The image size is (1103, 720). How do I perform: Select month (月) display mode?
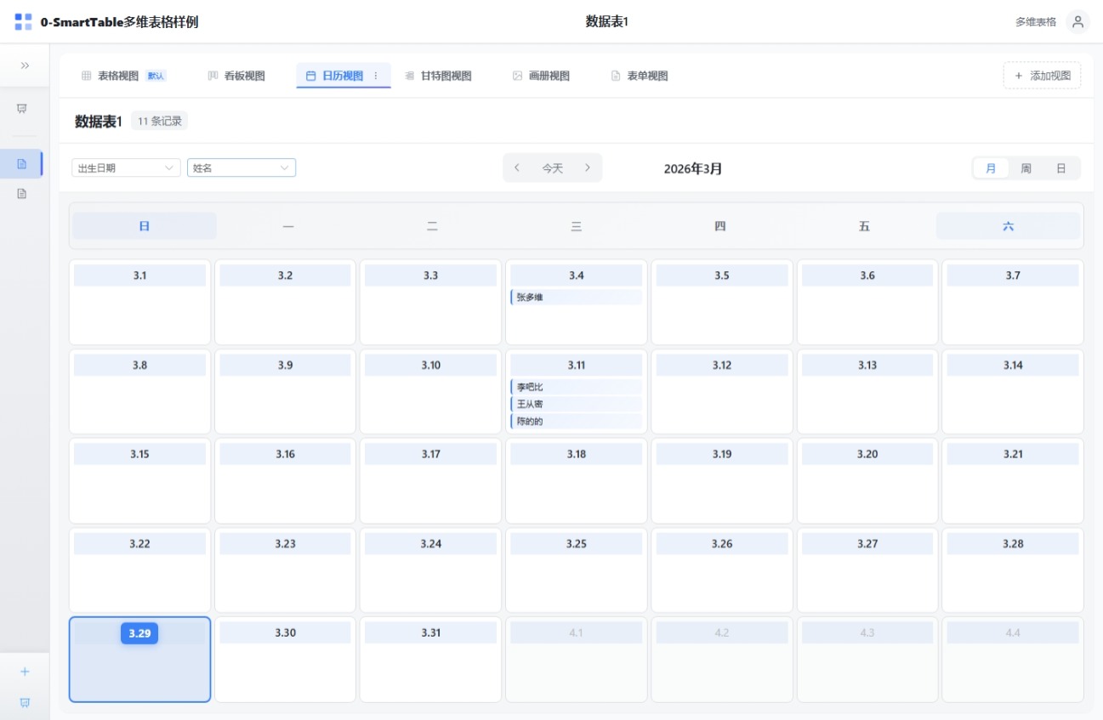point(991,168)
